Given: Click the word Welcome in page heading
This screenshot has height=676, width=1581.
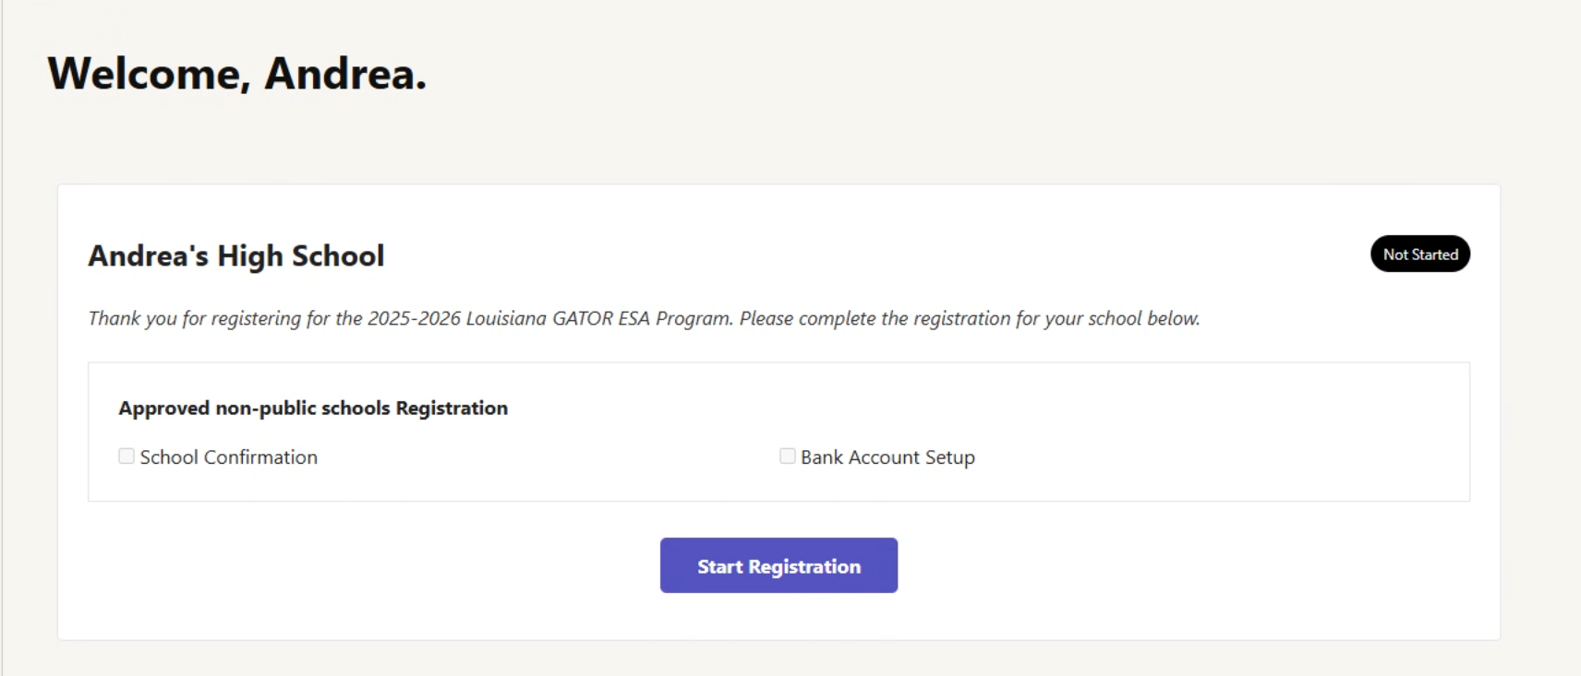Looking at the screenshot, I should click(148, 74).
